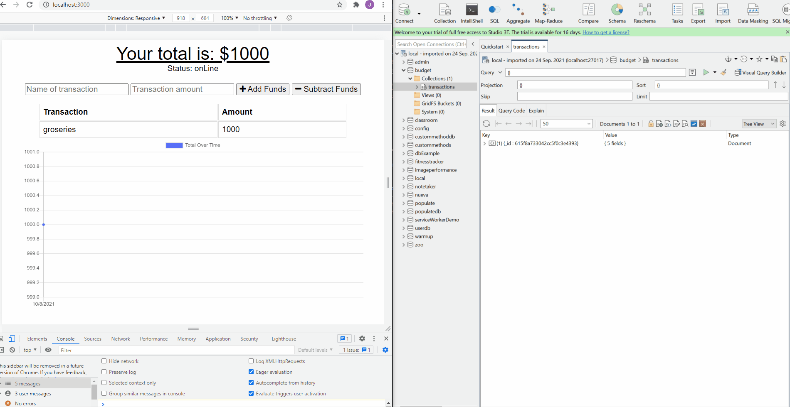Collapse the budget database in the sidebar

pos(403,70)
